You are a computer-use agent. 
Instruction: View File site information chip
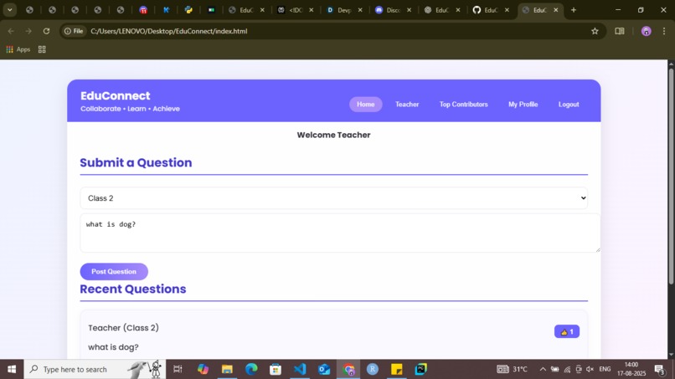(74, 31)
